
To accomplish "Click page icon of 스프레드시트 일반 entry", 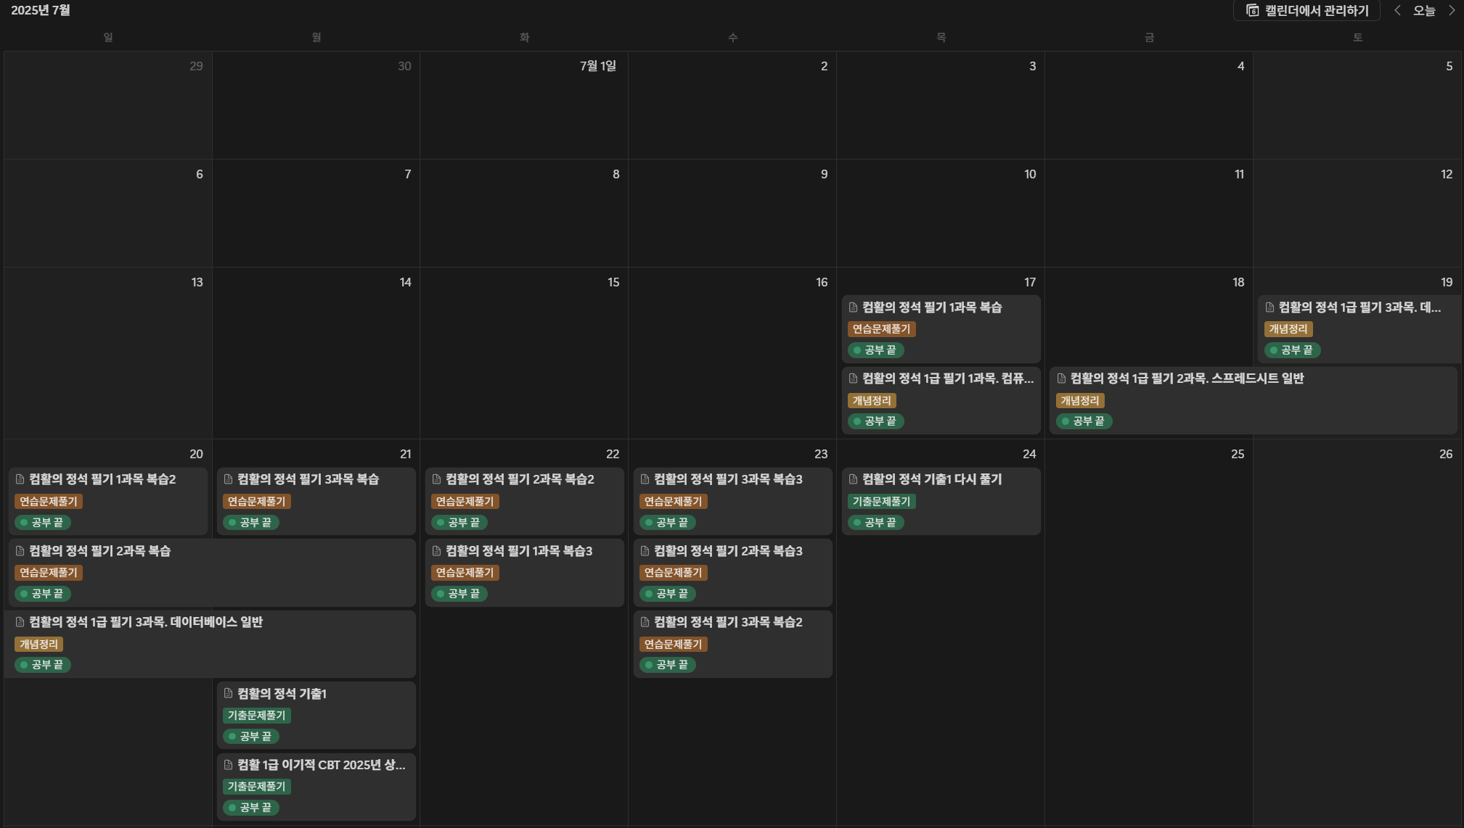I will (x=1061, y=378).
